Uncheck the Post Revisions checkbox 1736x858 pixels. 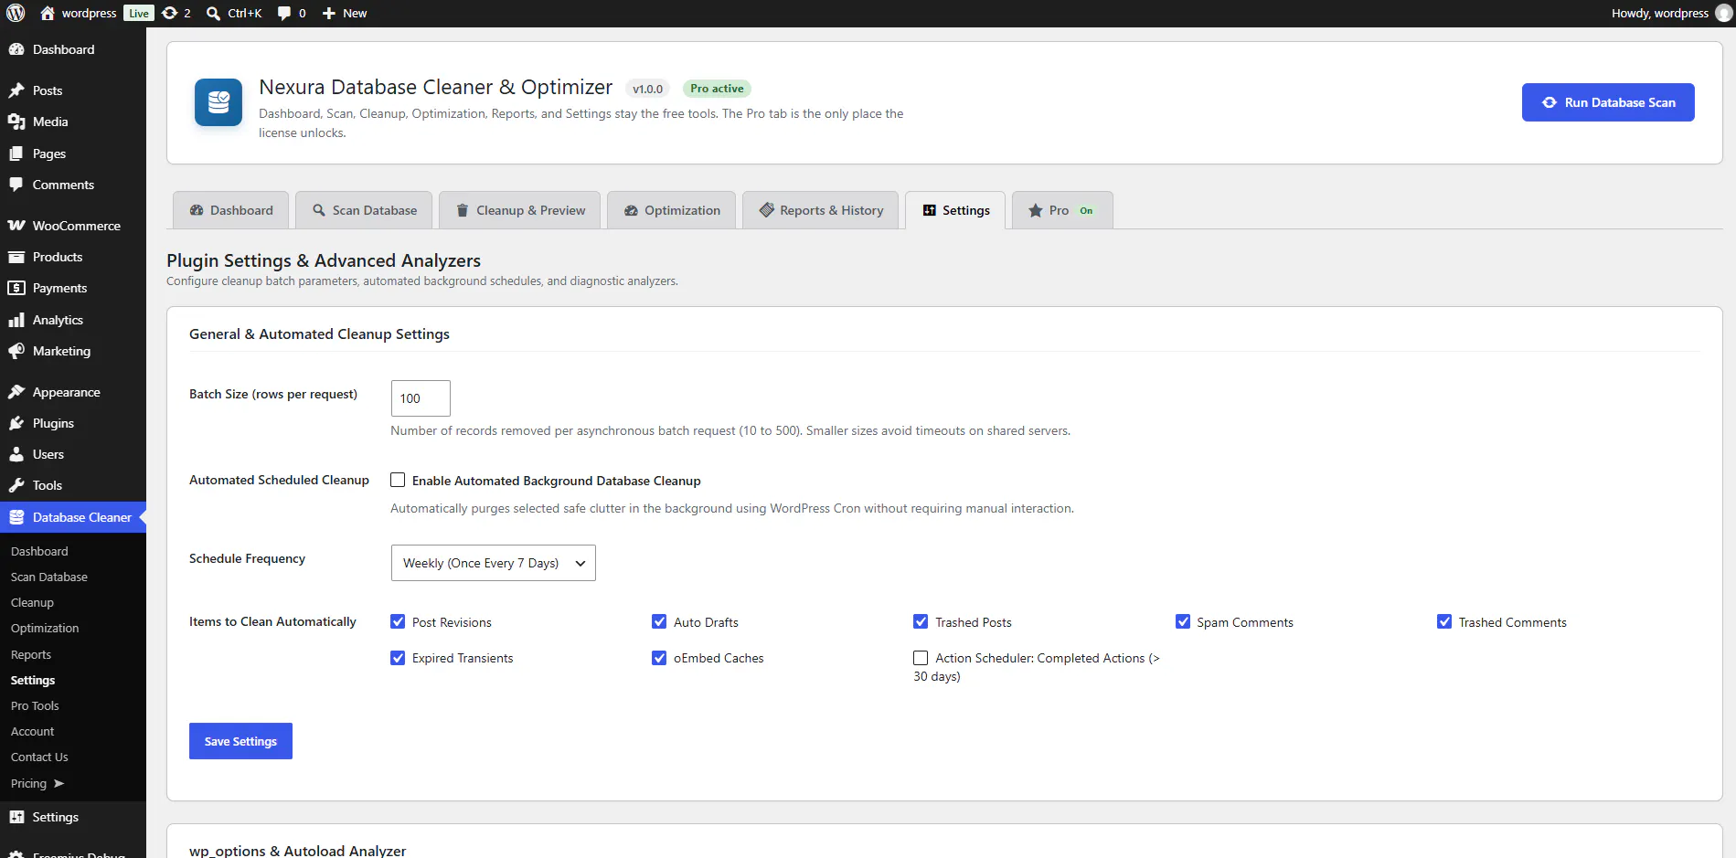pyautogui.click(x=398, y=621)
